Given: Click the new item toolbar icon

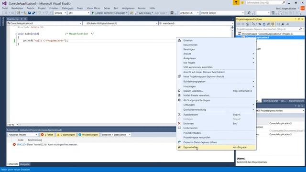Looking at the screenshot, I should [x=19, y=13].
